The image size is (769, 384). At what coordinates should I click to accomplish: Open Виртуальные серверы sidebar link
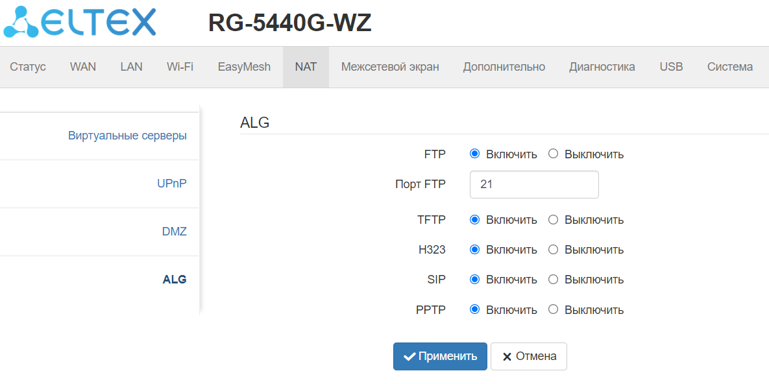(127, 136)
